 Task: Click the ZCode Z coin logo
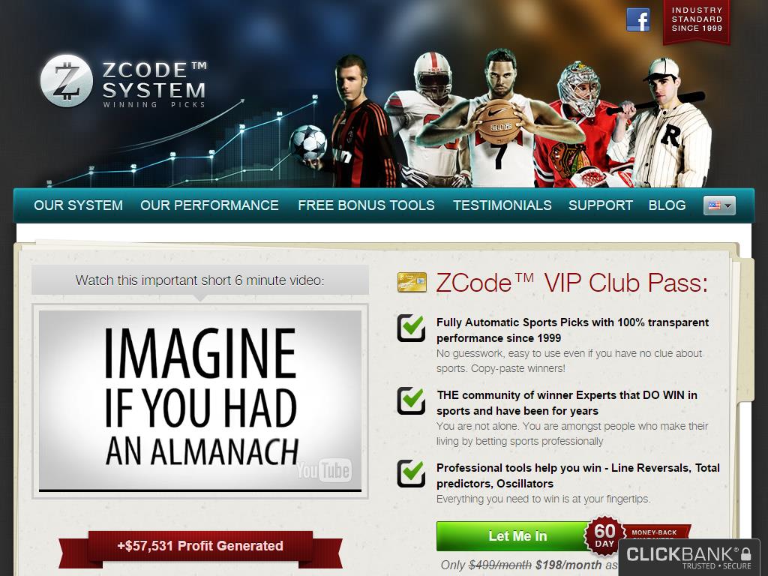click(x=67, y=81)
